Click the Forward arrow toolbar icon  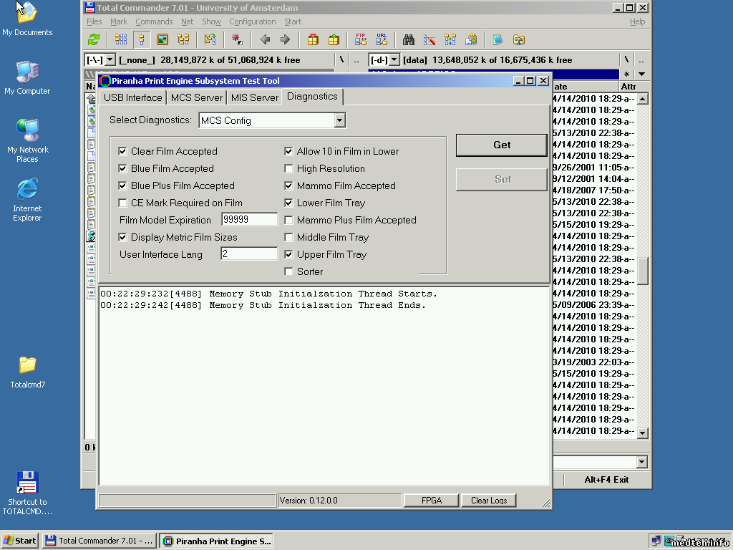[285, 40]
